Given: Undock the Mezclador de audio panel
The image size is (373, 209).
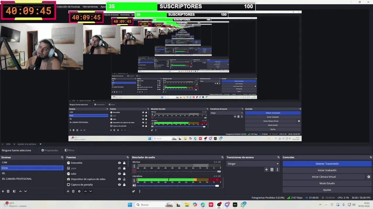Looking at the screenshot, I should (x=222, y=157).
